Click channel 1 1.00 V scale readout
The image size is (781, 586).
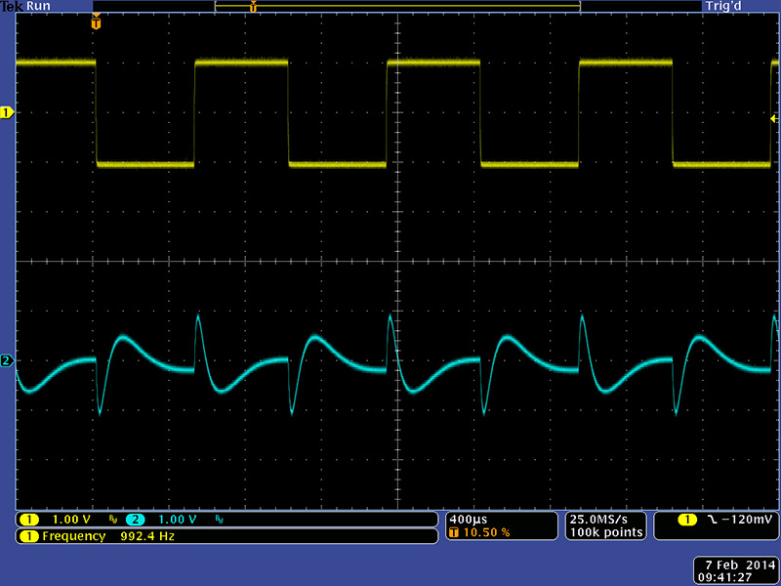coord(72,519)
